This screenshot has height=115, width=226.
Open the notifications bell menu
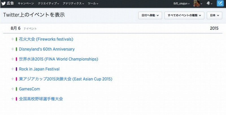click(x=209, y=4)
